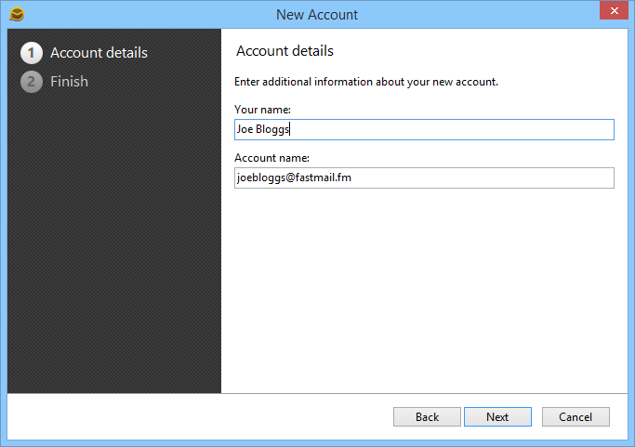This screenshot has height=447, width=635.
Task: Select step 2 number circle
Action: point(32,82)
